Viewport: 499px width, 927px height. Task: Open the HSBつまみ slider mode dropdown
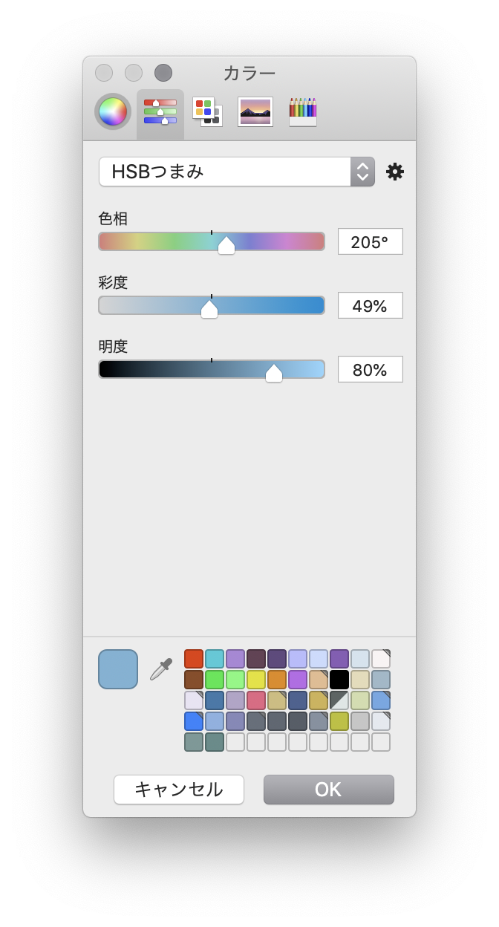[236, 172]
